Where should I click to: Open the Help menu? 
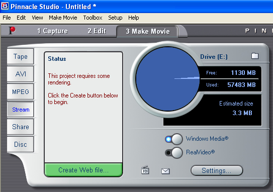click(x=134, y=18)
